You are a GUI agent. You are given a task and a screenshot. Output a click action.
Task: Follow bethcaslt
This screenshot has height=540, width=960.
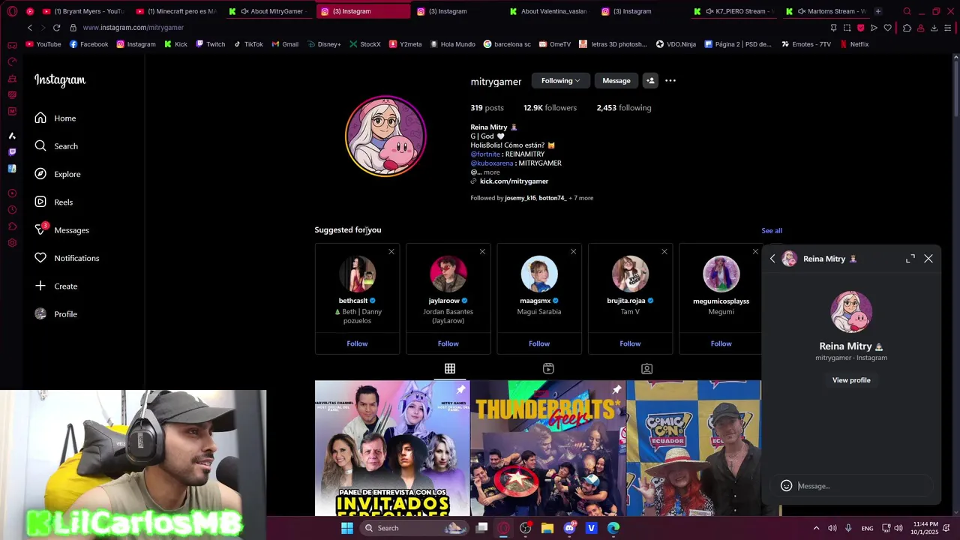pyautogui.click(x=357, y=343)
